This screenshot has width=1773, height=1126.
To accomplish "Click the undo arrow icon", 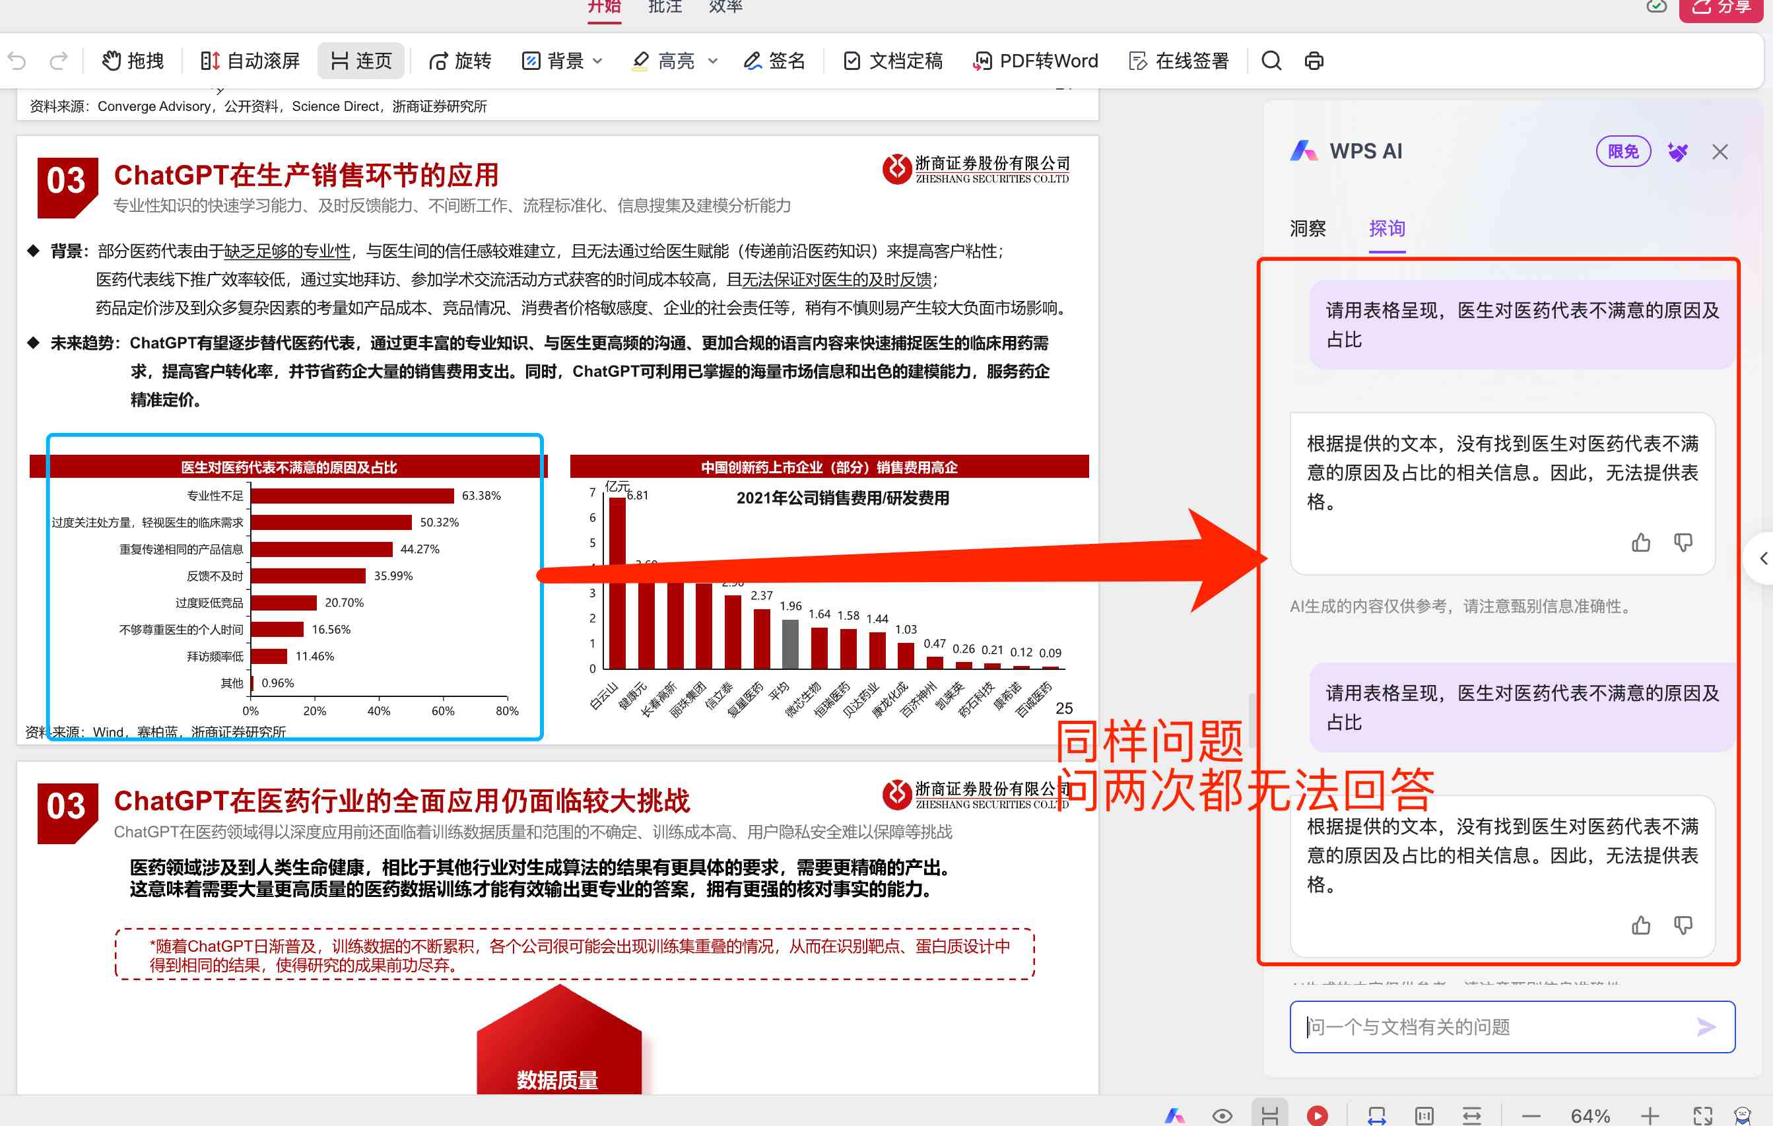I will tap(17, 61).
